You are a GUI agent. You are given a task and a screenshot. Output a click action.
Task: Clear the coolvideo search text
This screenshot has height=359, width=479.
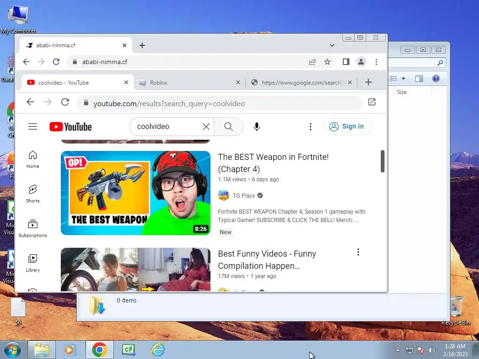206,127
